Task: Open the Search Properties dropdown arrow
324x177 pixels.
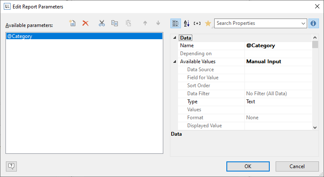Action: click(303, 24)
